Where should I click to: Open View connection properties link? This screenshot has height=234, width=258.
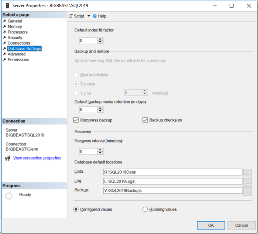click(37, 158)
